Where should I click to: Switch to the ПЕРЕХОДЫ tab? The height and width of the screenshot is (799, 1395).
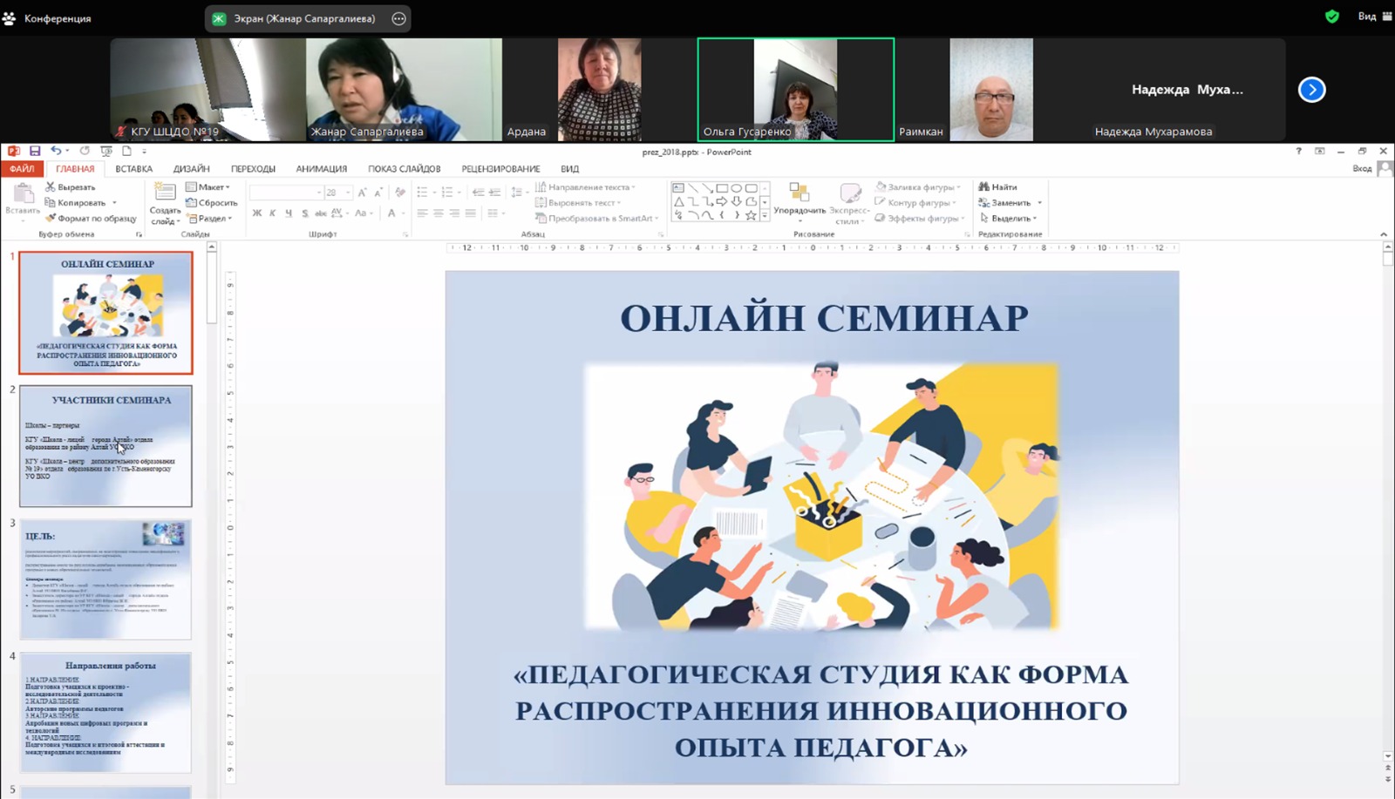click(x=253, y=169)
